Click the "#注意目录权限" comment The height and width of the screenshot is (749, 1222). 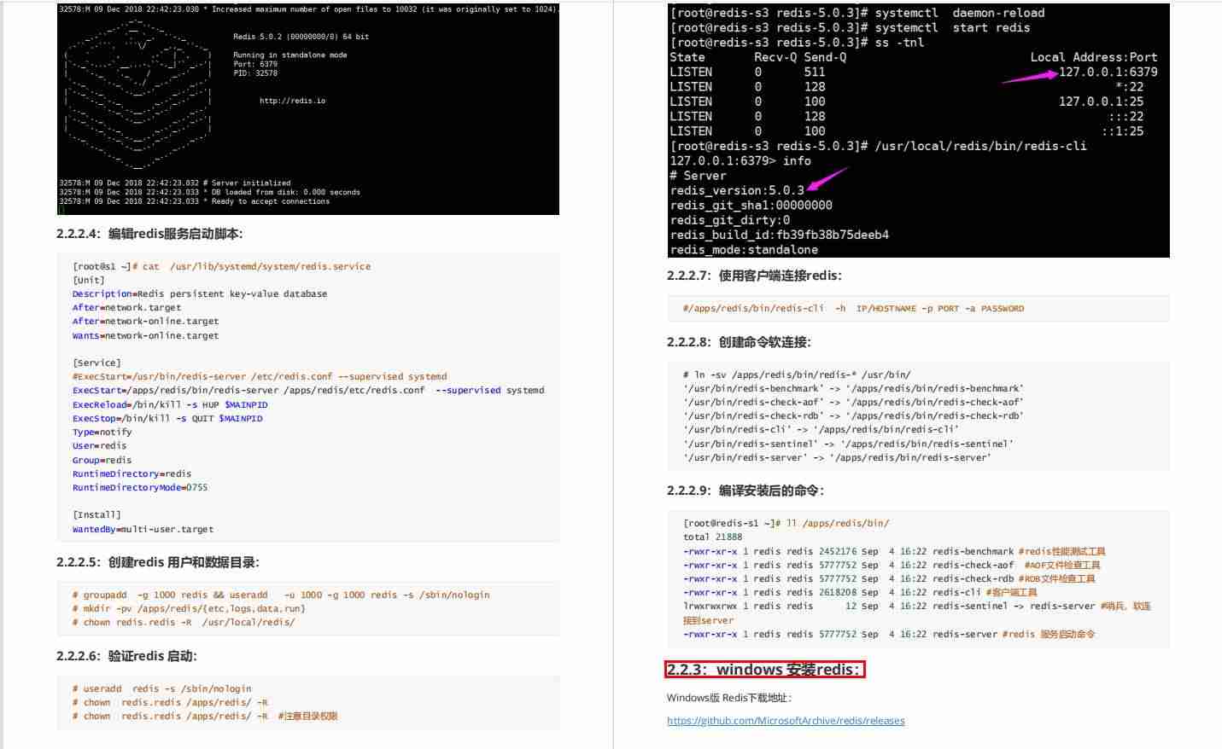coord(307,716)
